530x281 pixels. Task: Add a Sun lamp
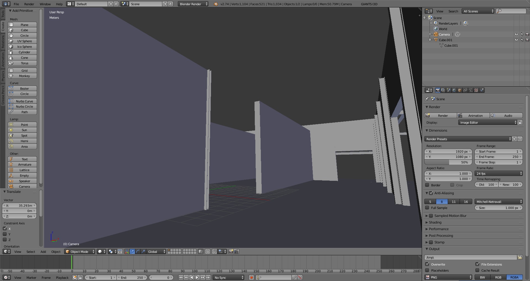pos(22,130)
